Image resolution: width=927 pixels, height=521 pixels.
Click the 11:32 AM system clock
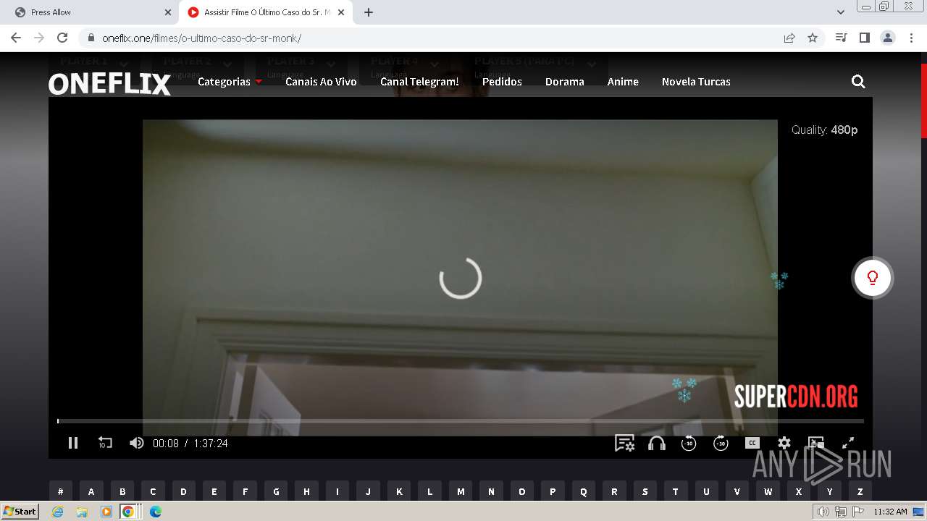pos(890,512)
